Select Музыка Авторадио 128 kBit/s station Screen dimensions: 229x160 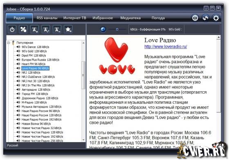point(41,107)
